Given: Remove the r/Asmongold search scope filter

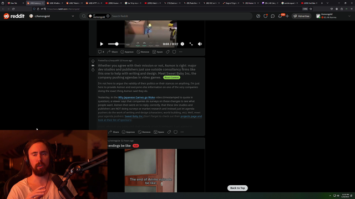Looking at the screenshot, I should 108,16.
